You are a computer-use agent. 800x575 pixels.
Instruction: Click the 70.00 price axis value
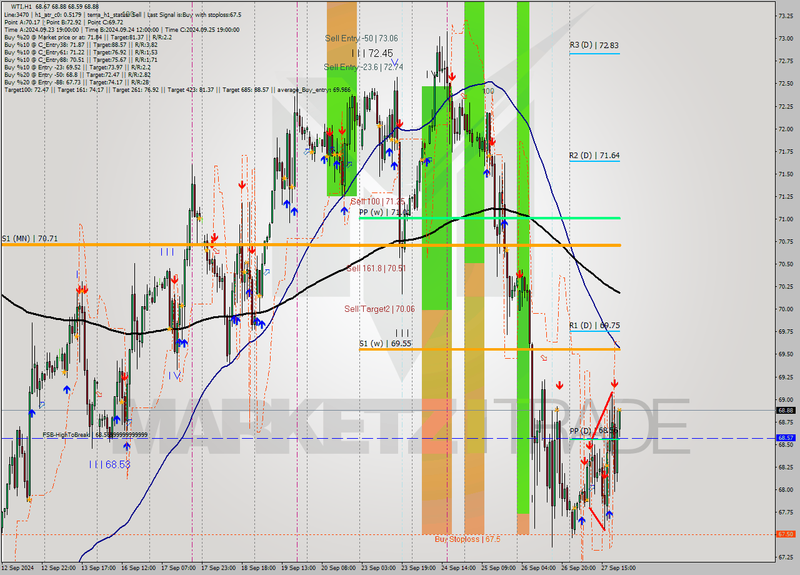point(786,309)
